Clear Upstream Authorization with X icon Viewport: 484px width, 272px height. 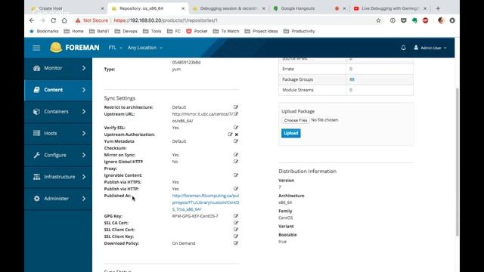coord(237,134)
